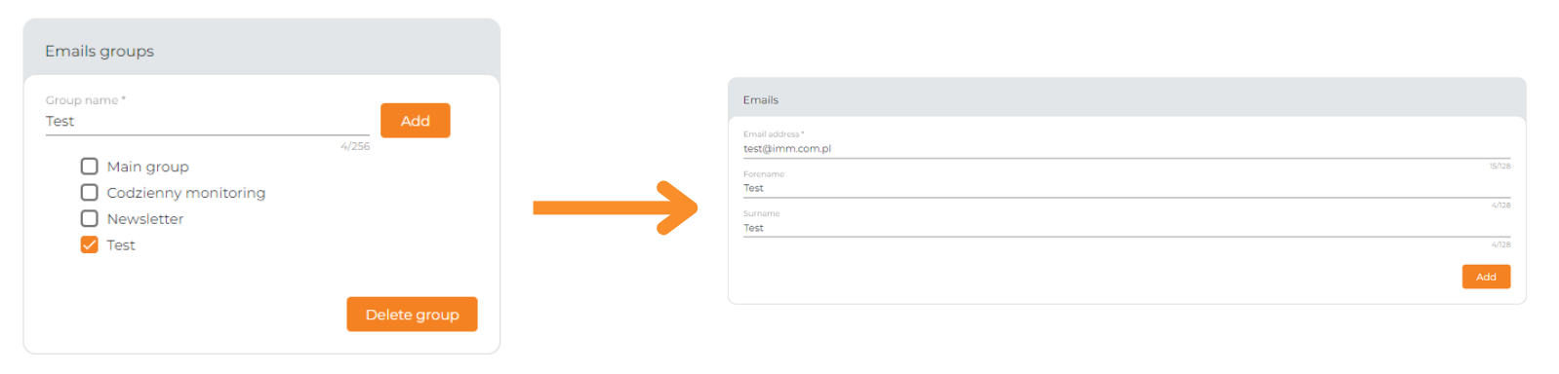Click the Emails groups panel header

point(261,49)
